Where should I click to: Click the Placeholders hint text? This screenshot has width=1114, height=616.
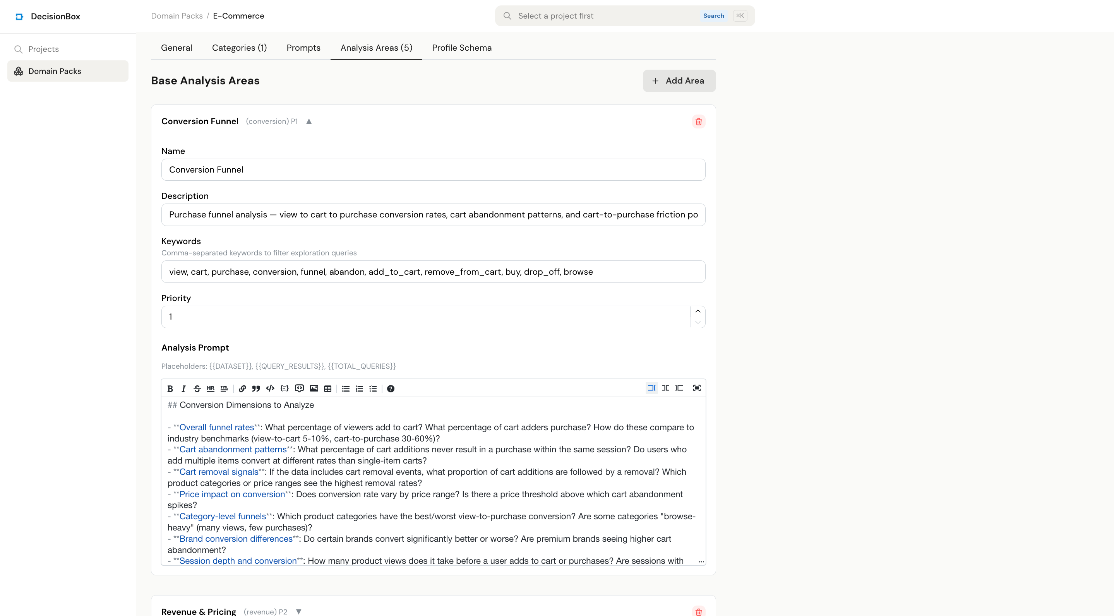pos(279,366)
